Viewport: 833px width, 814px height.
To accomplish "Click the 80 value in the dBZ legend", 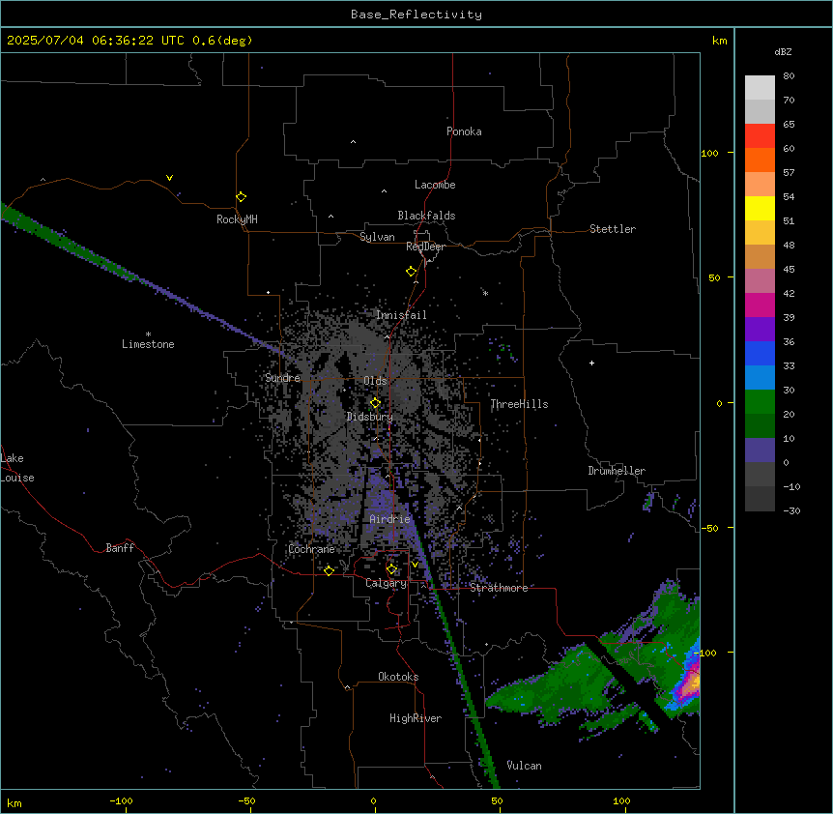I will [x=789, y=76].
